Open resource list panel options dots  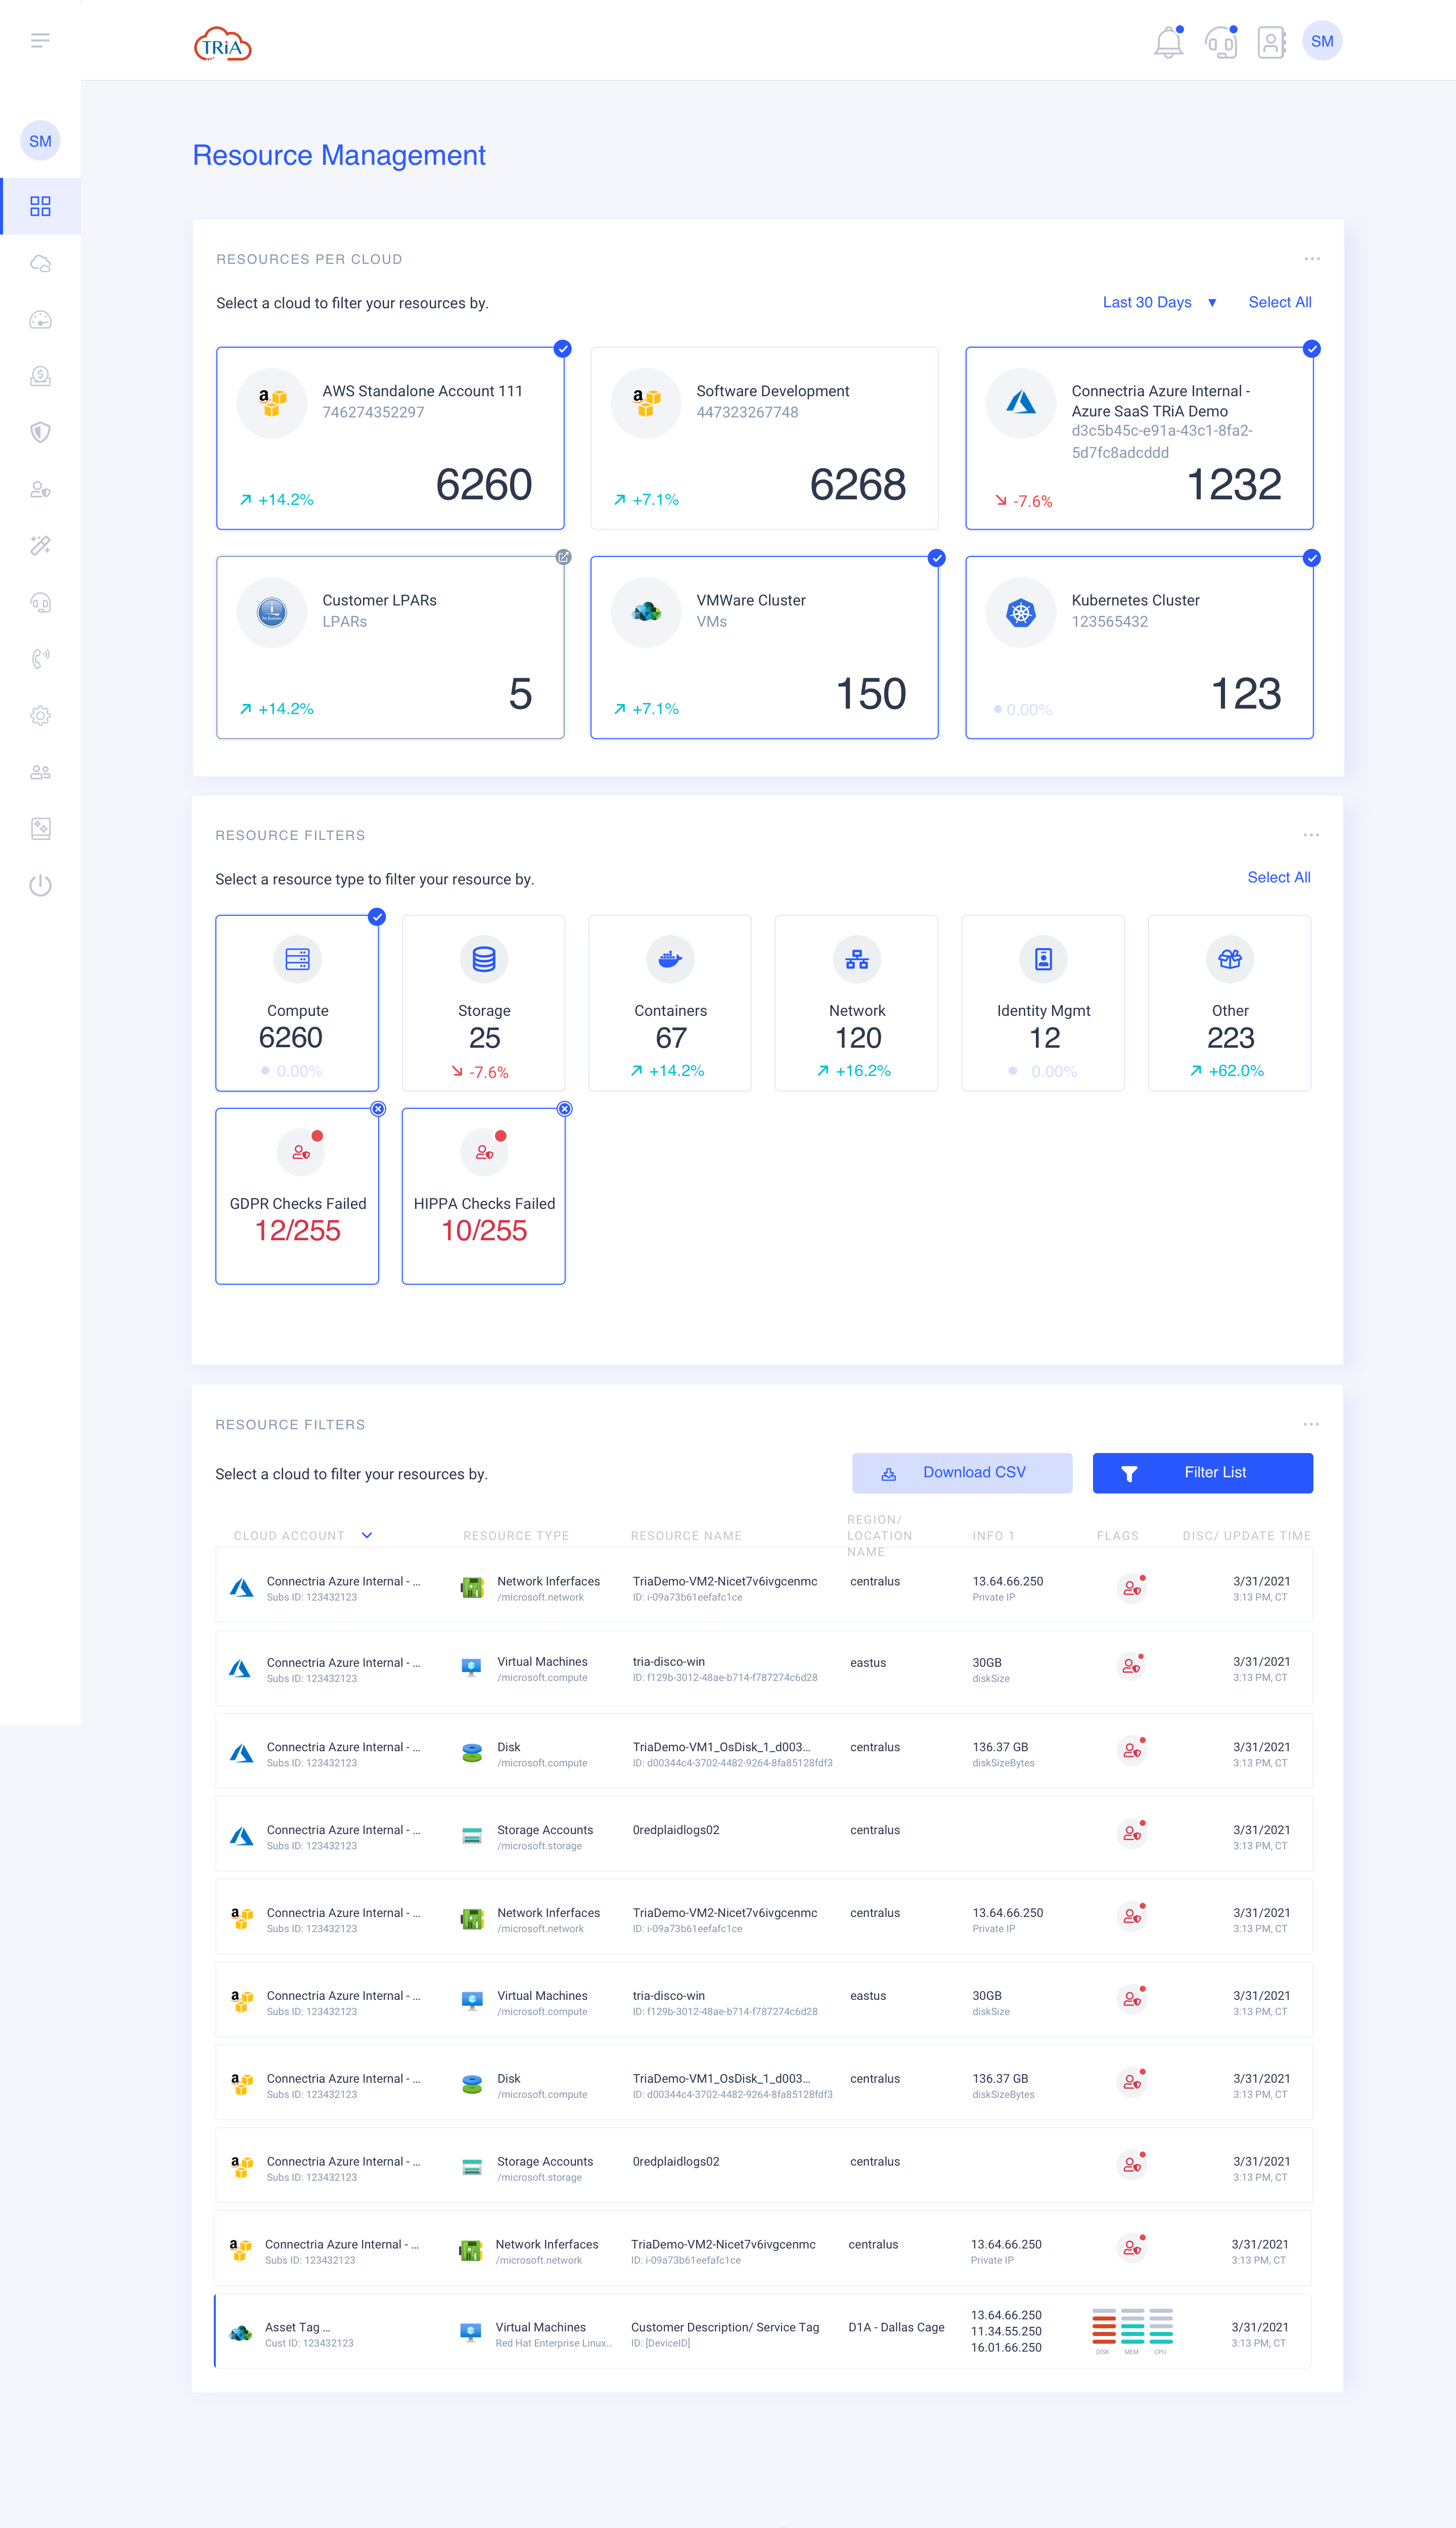click(1310, 1424)
